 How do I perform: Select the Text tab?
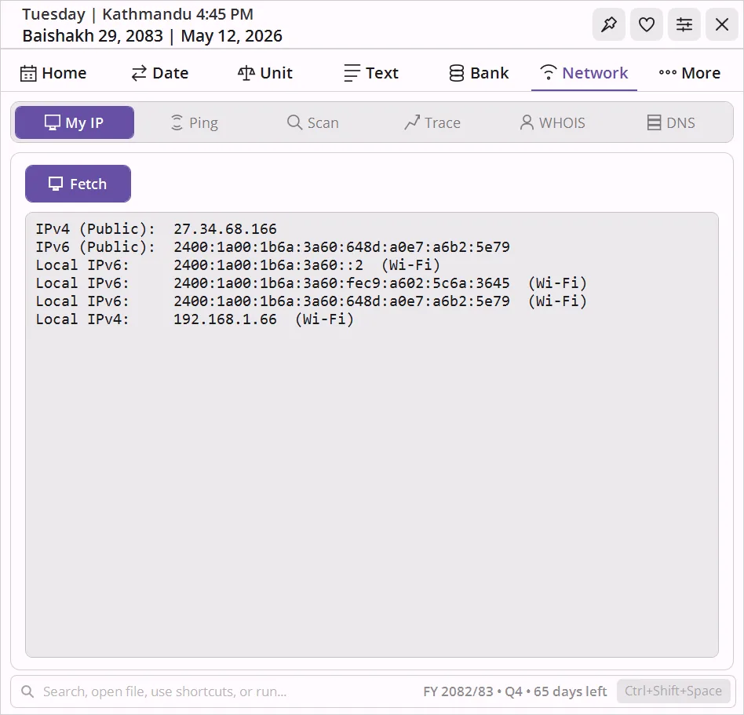tap(371, 73)
